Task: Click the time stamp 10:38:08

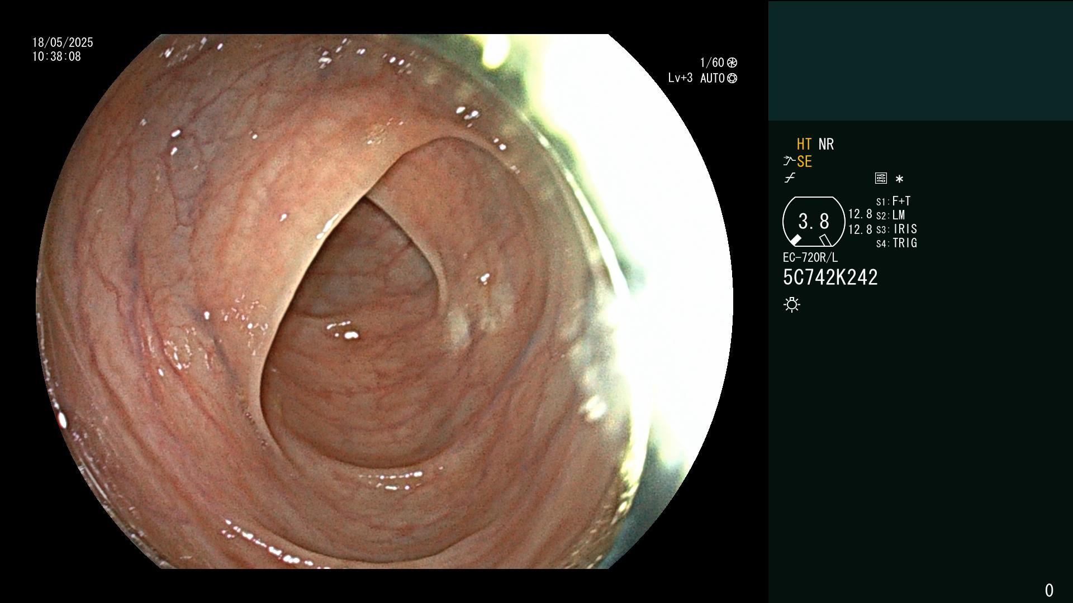Action: [56, 56]
